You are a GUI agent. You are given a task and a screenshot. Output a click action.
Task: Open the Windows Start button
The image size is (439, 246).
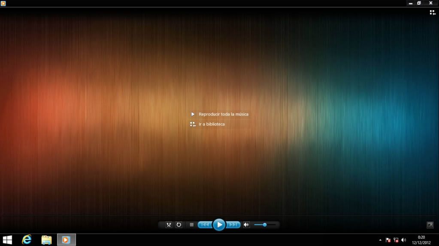(x=7, y=240)
